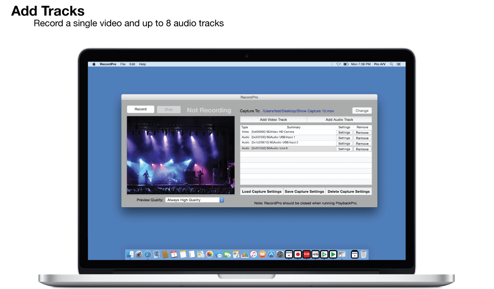Open the File menu
Screen dimensions: 494x289
click(123, 64)
